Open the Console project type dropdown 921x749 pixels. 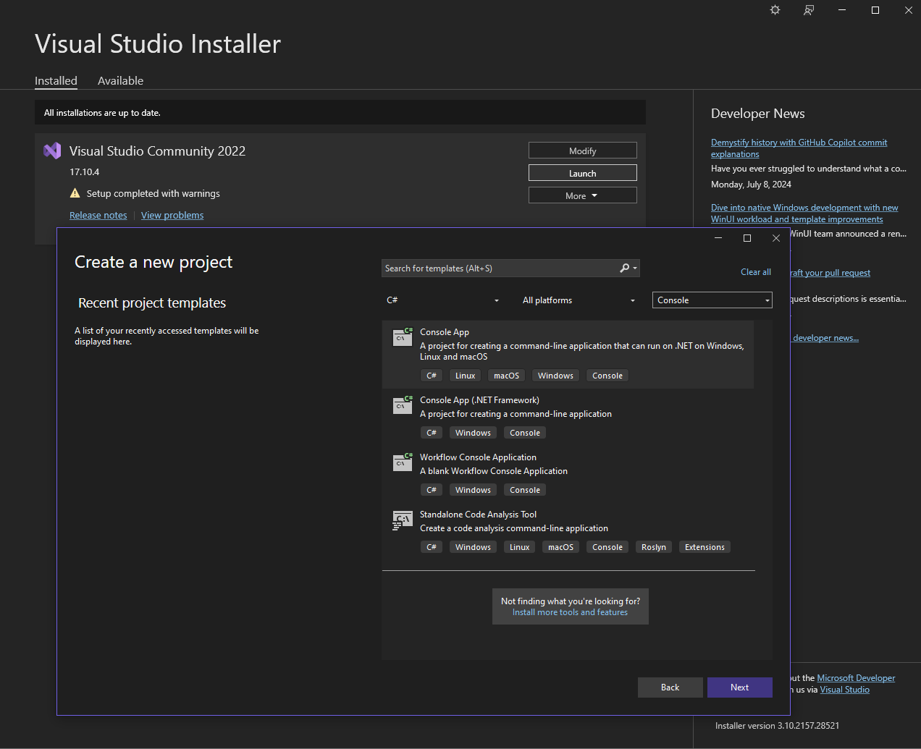tap(712, 300)
